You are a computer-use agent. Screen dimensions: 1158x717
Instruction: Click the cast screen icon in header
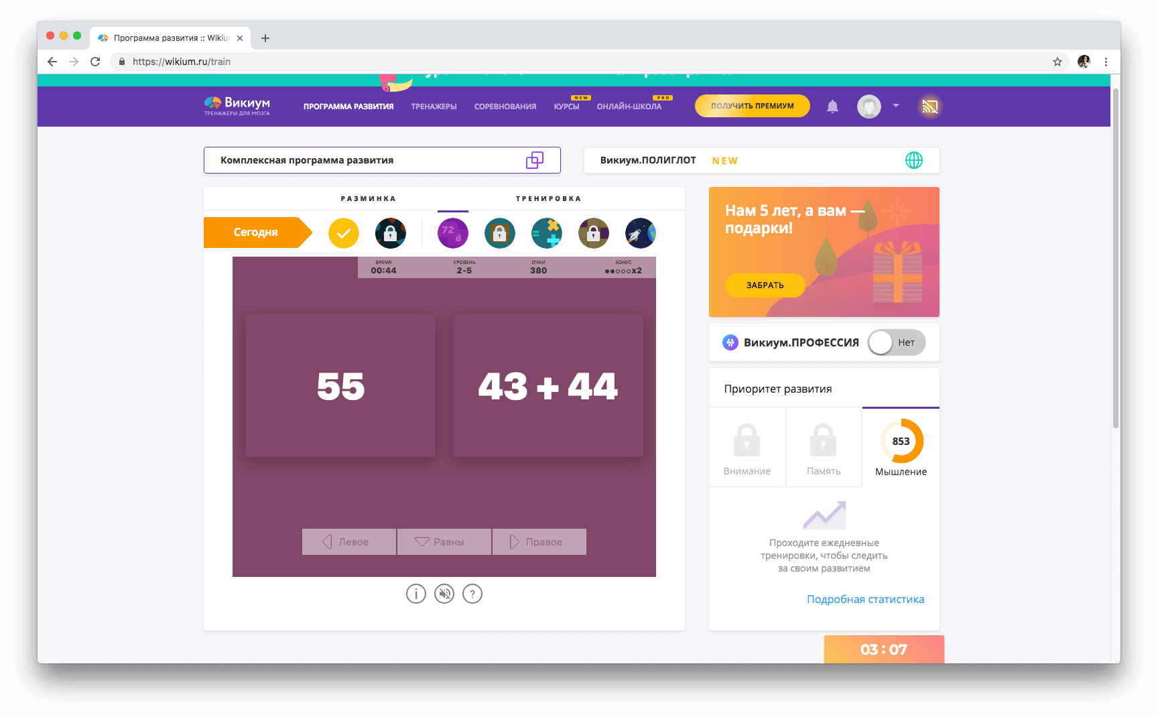[x=929, y=107]
